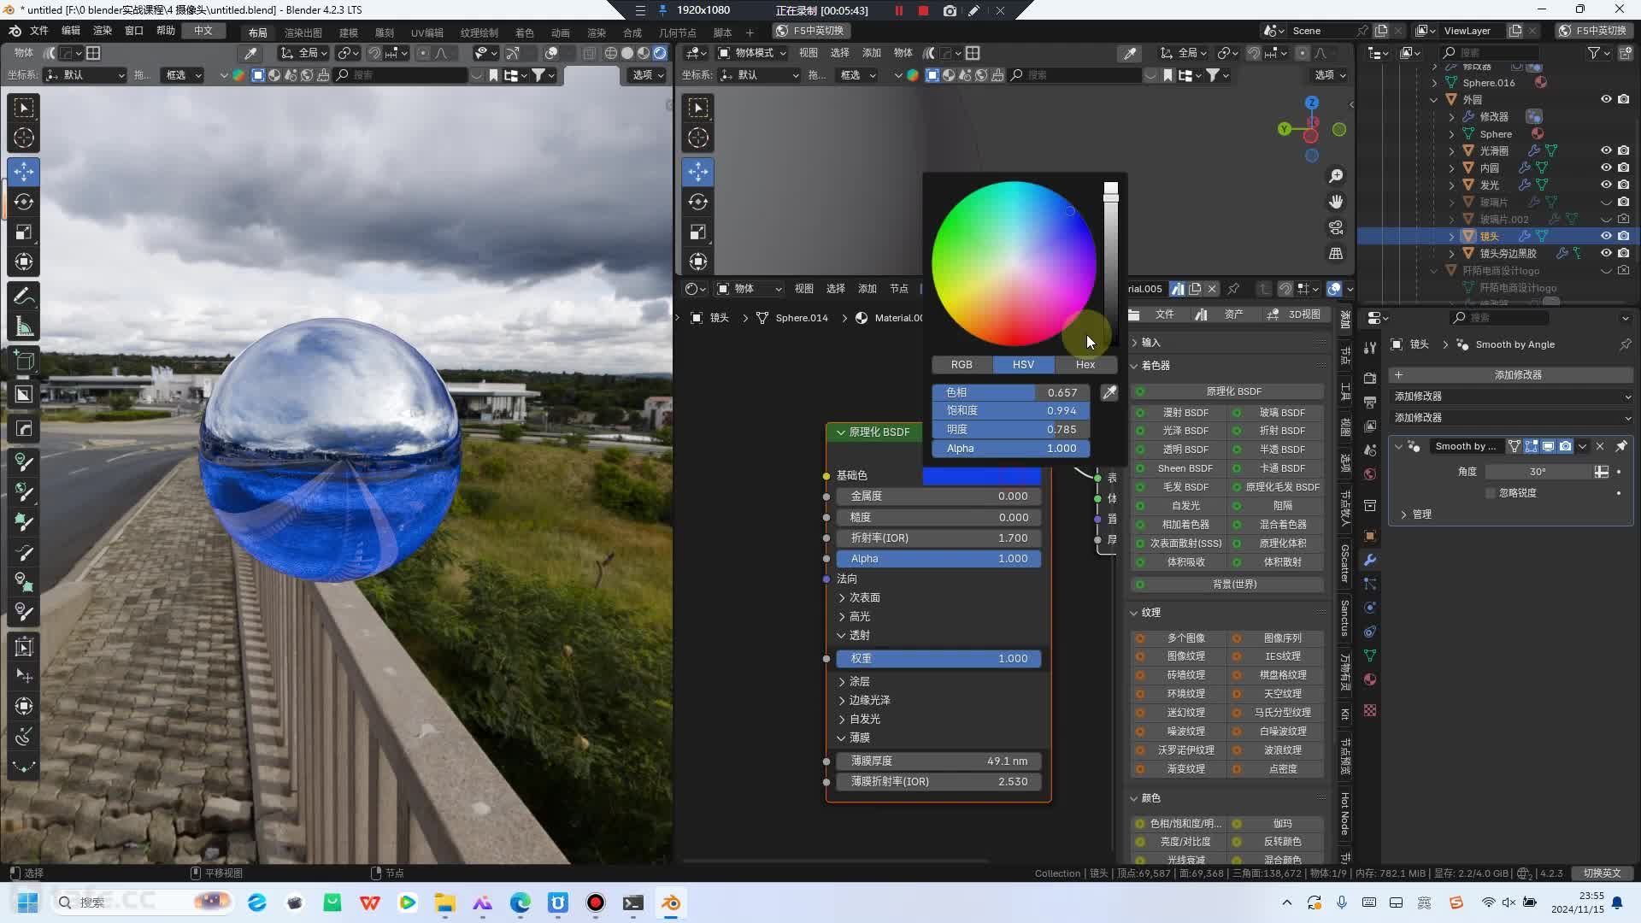Open the 编辑 menu
Screen dimensions: 1641x923
(71, 31)
